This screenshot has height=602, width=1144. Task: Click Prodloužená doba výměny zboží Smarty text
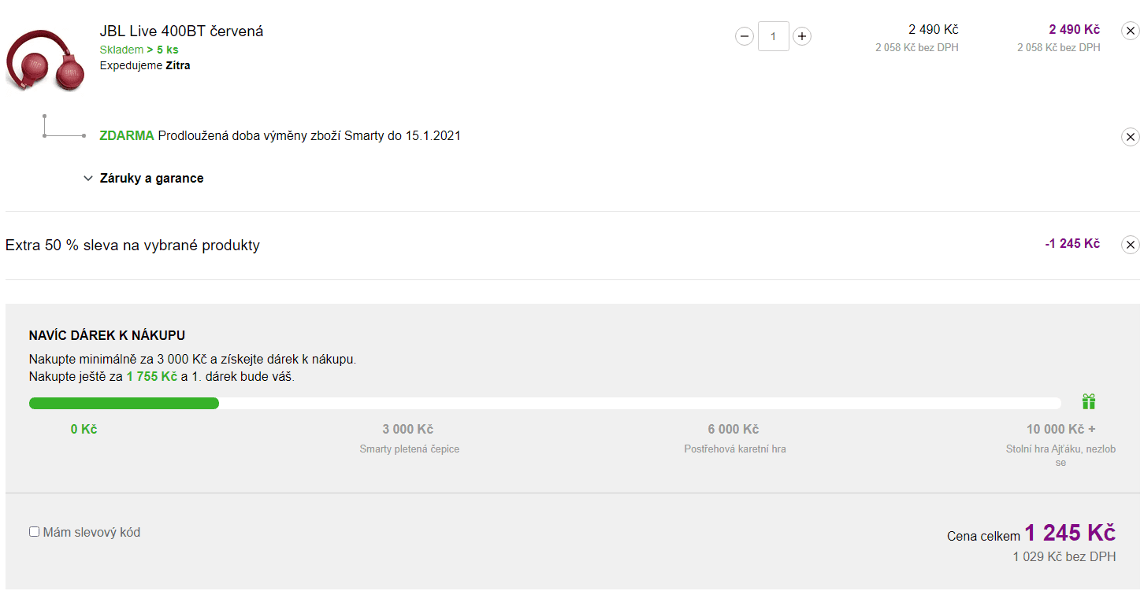point(309,135)
